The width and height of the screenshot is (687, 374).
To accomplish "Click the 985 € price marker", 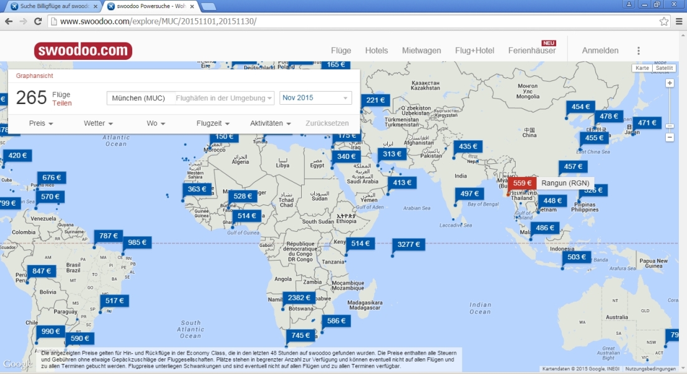I will pos(137,242).
